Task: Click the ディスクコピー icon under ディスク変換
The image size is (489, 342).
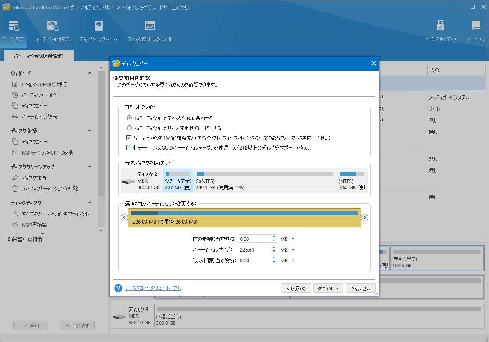Action: 15,142
